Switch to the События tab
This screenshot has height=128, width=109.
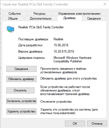[x=15, y=14]
